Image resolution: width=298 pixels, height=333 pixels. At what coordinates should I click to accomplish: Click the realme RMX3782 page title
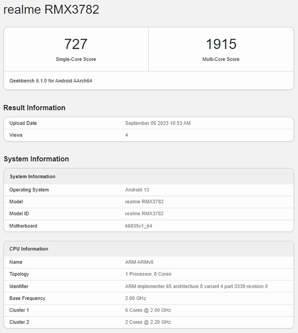(51, 10)
